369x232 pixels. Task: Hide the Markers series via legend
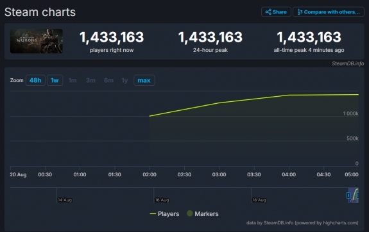coord(203,214)
